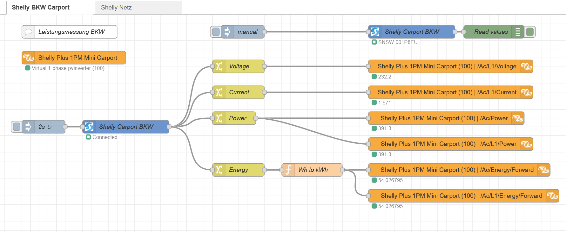The image size is (566, 232).
Task: Click the Leistungsmessung BKW comment bubble icon
Action: (x=28, y=32)
